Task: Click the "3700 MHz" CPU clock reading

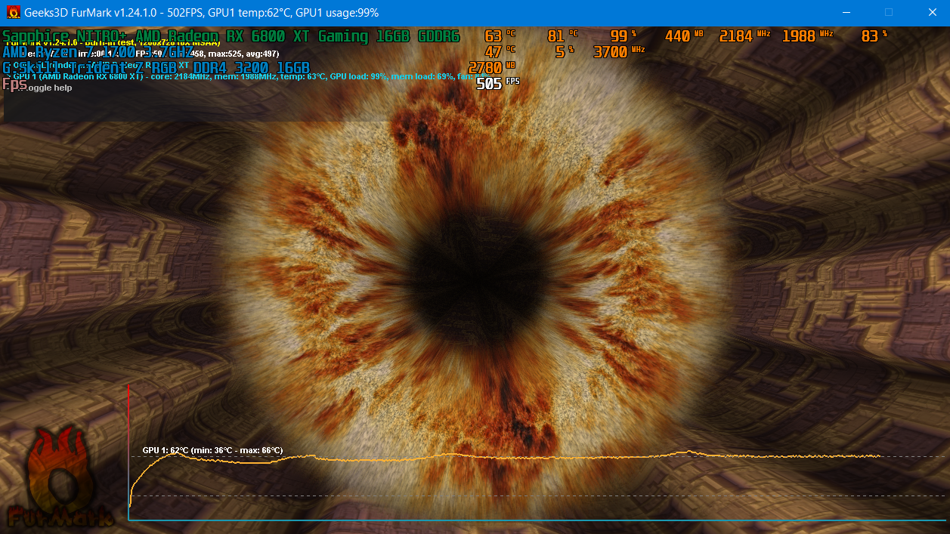Action: click(619, 51)
